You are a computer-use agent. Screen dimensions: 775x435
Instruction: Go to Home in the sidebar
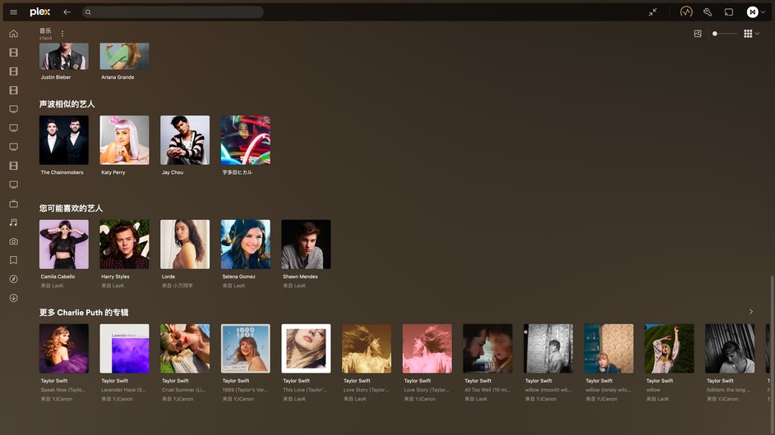point(13,34)
